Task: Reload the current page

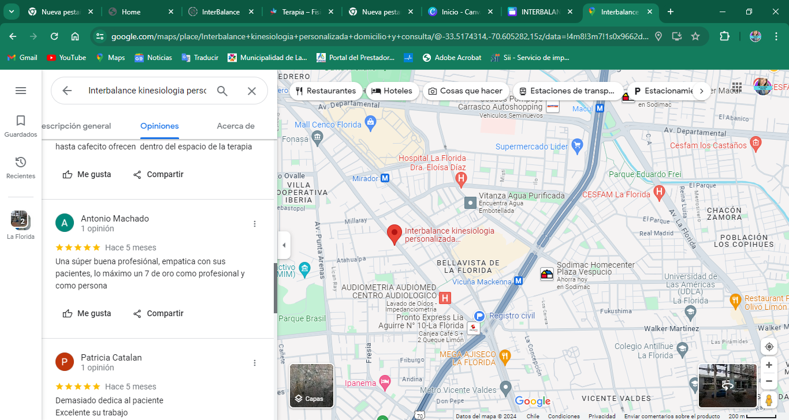Action: (x=54, y=36)
